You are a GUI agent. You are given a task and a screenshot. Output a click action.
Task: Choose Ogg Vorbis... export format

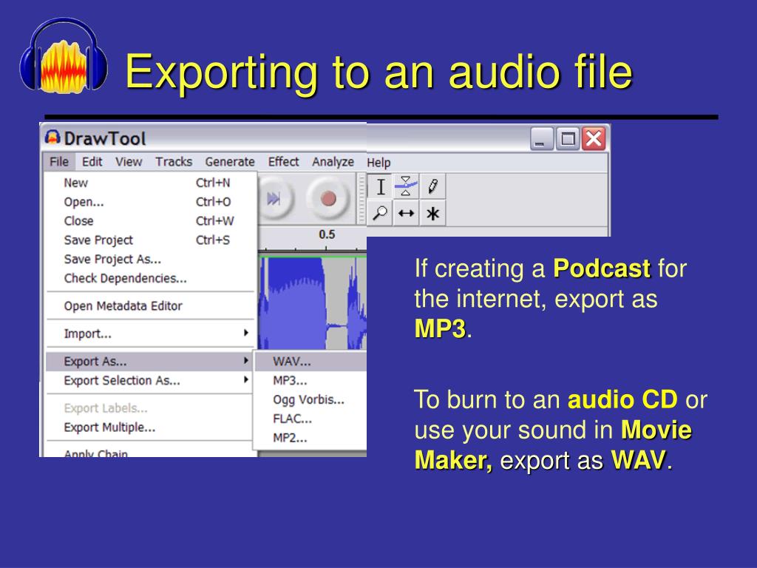click(310, 399)
